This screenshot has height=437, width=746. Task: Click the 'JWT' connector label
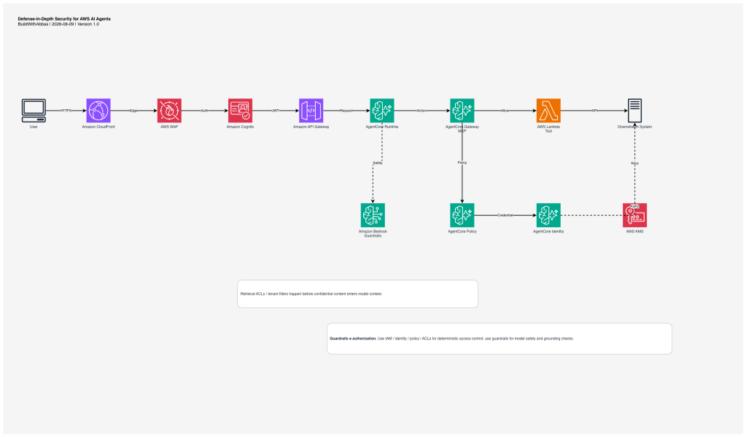click(276, 111)
